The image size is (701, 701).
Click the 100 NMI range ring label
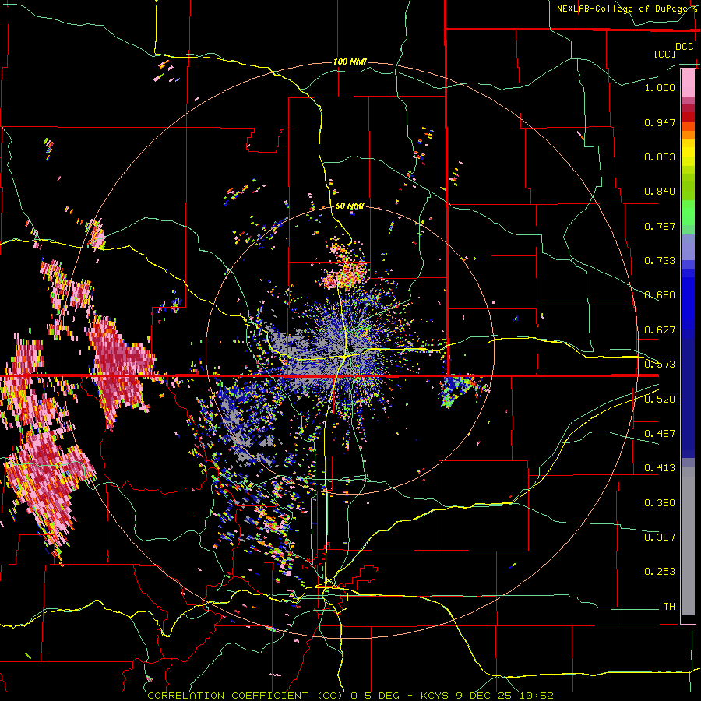tap(350, 62)
